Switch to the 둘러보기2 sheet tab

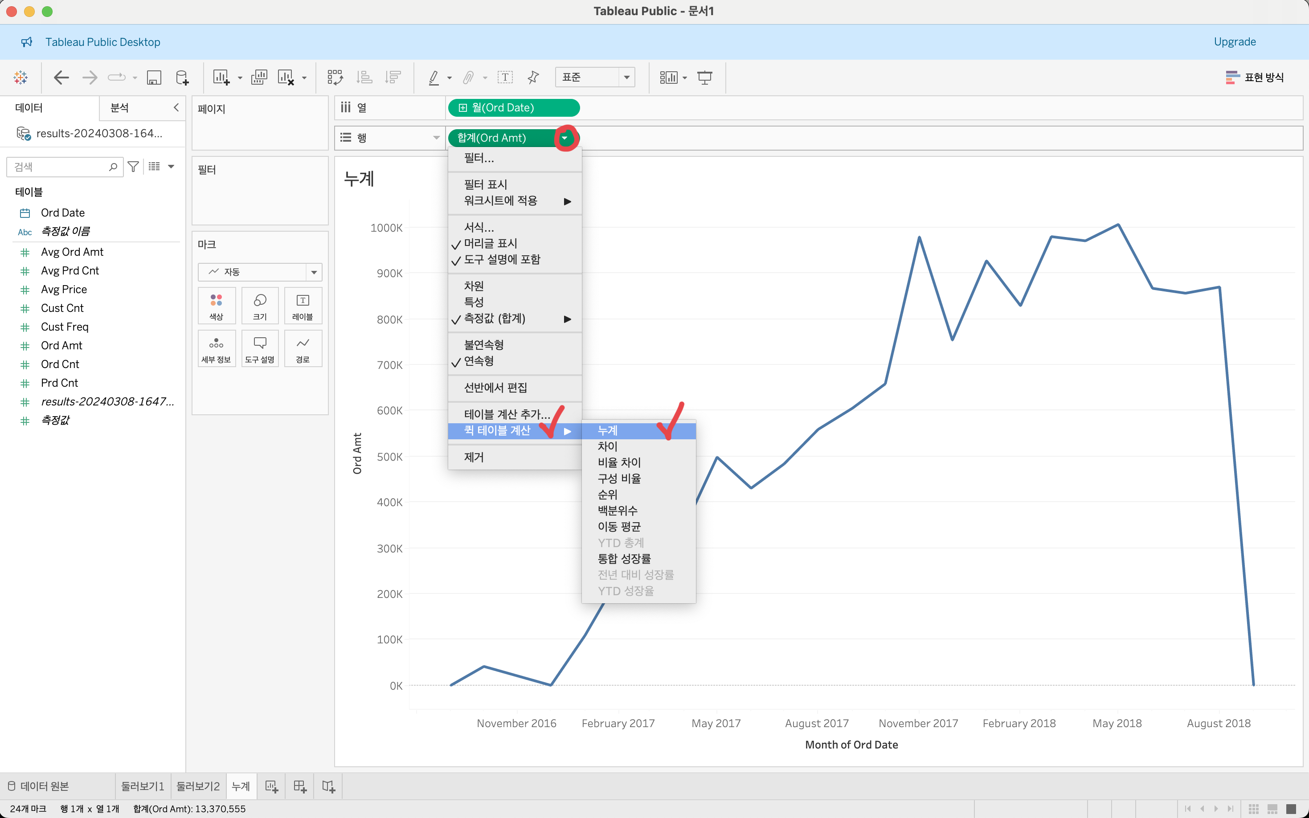tap(197, 786)
